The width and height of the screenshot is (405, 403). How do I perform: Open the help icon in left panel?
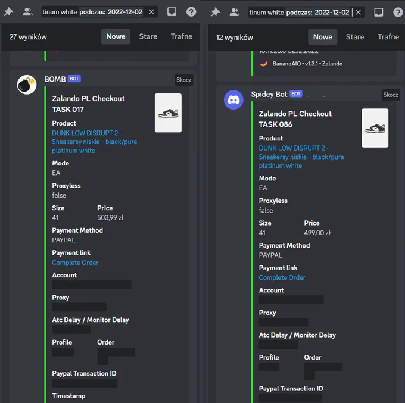click(x=191, y=12)
